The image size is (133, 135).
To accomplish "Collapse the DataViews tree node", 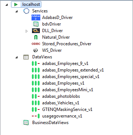I will coord(16,57).
